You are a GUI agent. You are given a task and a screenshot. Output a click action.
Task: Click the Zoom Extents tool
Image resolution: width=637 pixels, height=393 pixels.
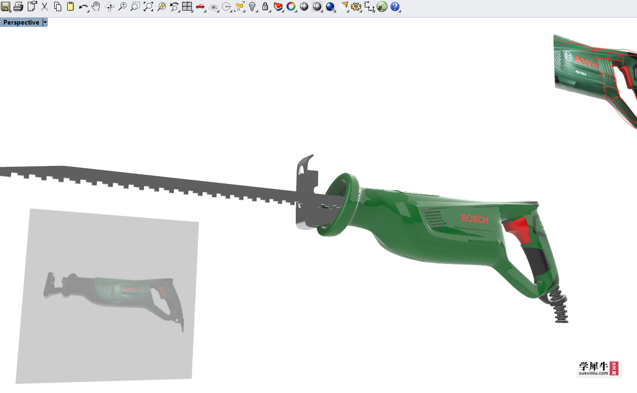(x=148, y=6)
